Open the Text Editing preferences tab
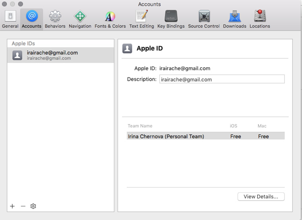This screenshot has height=220, width=302. [x=141, y=19]
